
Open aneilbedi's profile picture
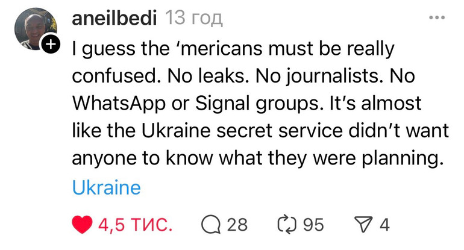[35, 29]
